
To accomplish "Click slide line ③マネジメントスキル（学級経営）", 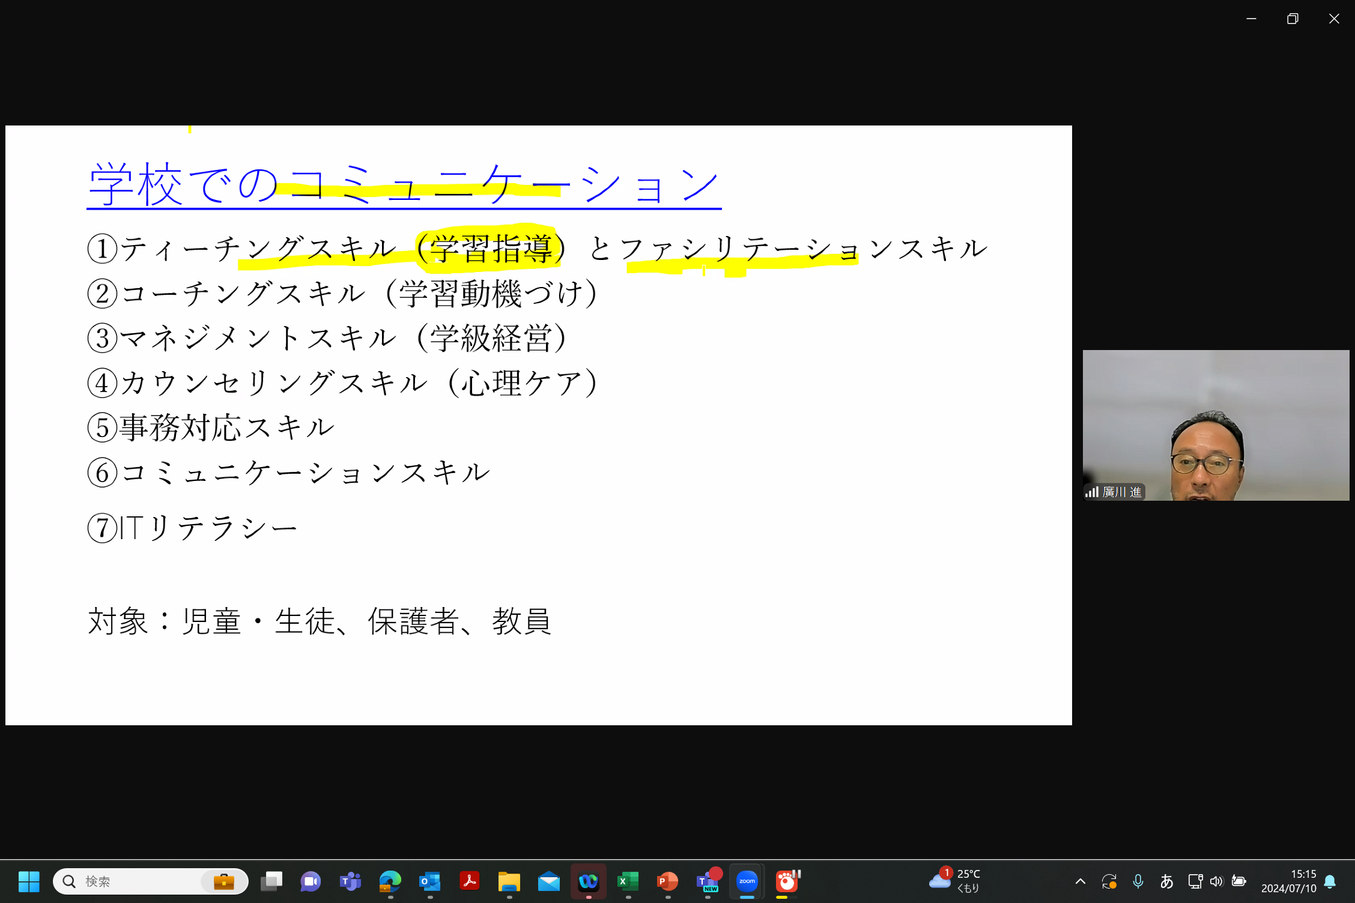I will 327,338.
